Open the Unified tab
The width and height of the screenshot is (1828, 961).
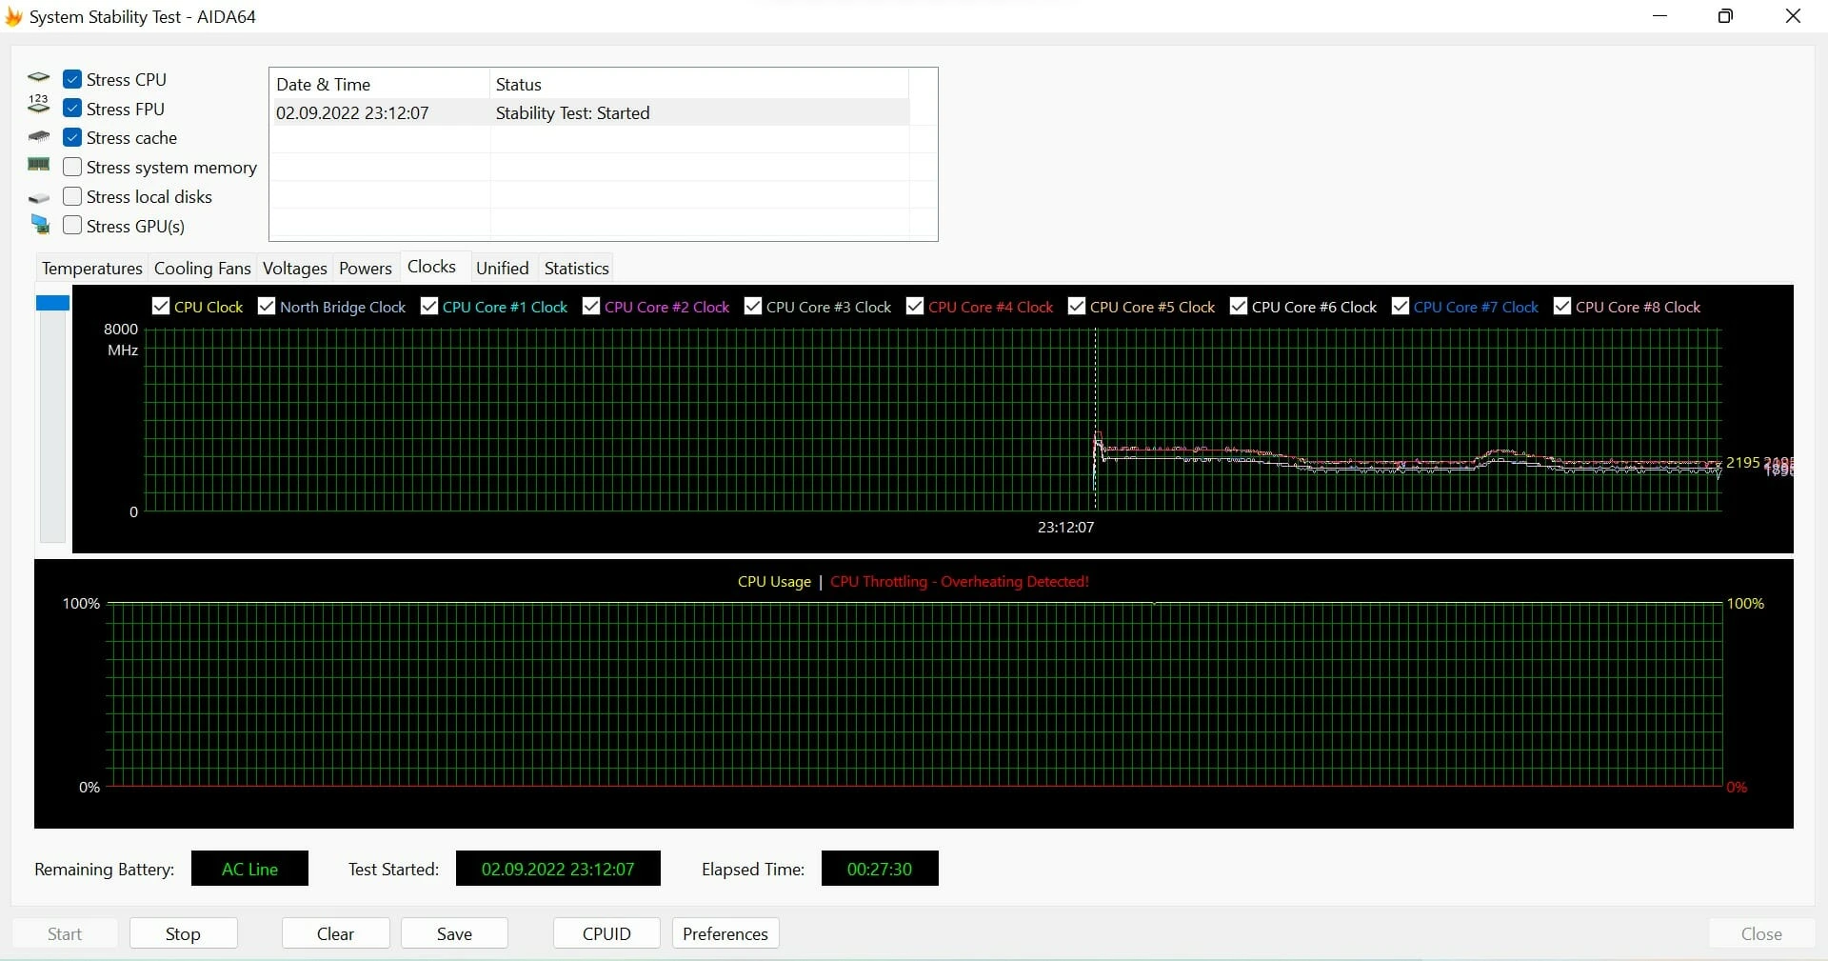(503, 269)
